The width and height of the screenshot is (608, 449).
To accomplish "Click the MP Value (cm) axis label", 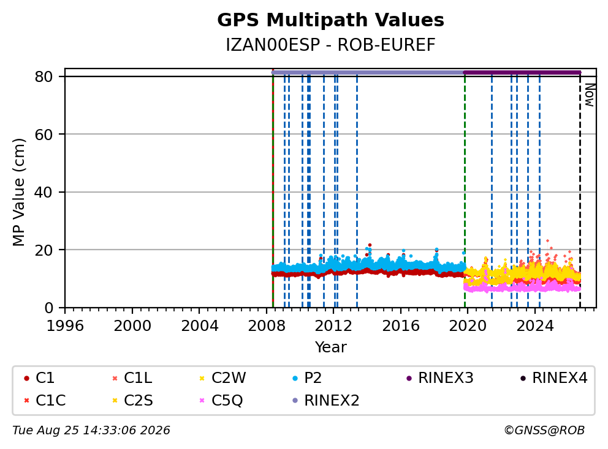I will pyautogui.click(x=18, y=192).
